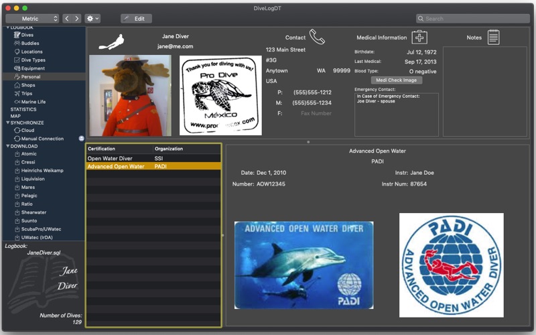Click the Birthdate value Jul 12, 1972
Screen dimensions: 536x335
421,52
